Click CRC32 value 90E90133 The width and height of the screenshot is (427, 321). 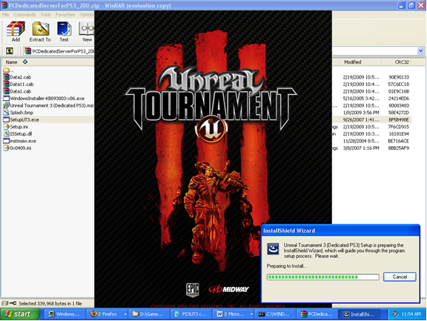click(399, 77)
